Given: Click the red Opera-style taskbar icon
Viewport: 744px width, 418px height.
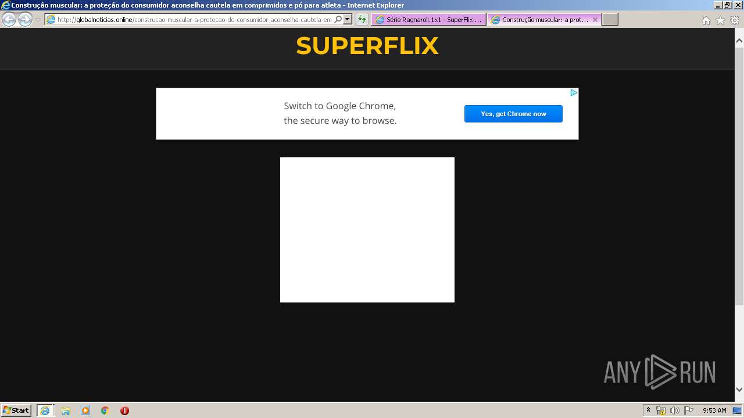Looking at the screenshot, I should (x=124, y=410).
